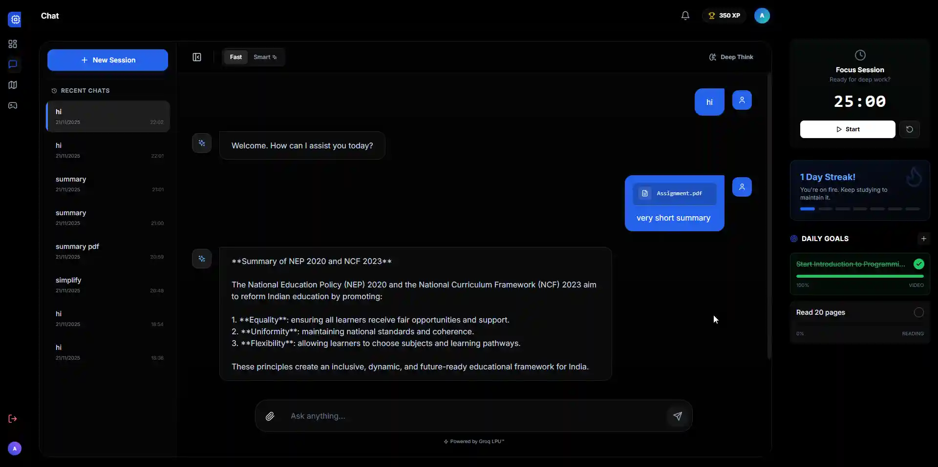Add a new Daily Goal with plus icon

click(x=923, y=239)
